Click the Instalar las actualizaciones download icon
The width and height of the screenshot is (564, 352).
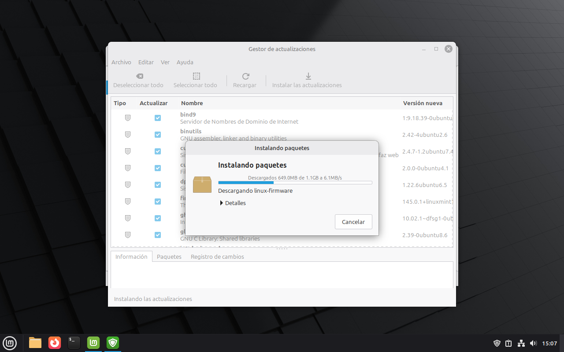(308, 76)
